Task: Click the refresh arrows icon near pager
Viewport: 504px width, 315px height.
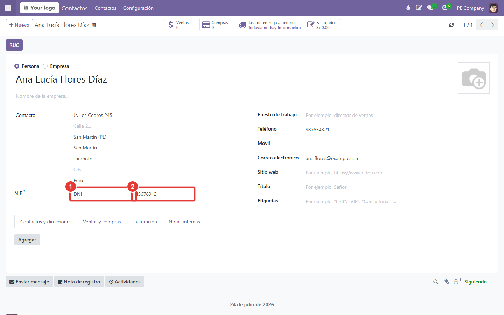Action: click(x=451, y=25)
